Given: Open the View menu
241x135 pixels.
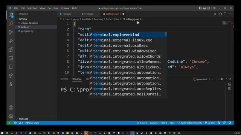Looking at the screenshot, I should (42, 8).
